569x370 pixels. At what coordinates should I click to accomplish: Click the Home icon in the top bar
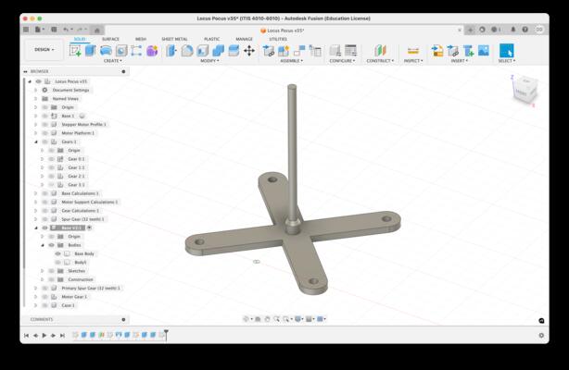coord(97,31)
